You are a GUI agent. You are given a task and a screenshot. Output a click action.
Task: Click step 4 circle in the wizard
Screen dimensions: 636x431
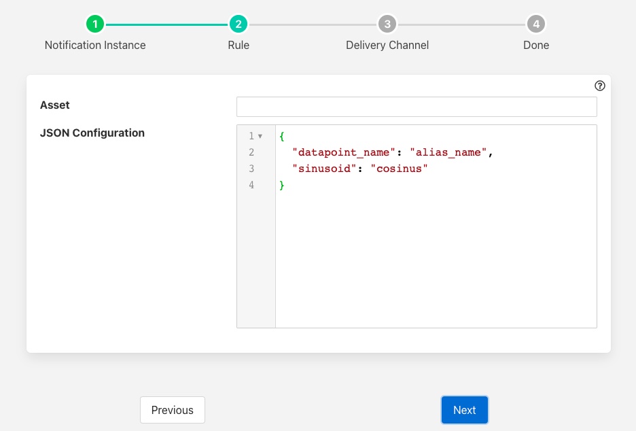click(x=536, y=24)
